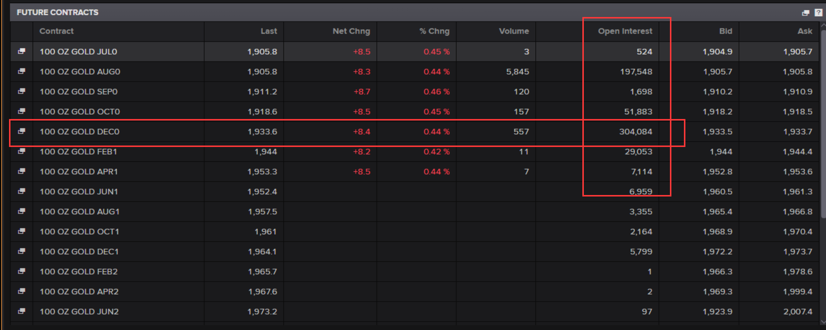The image size is (826, 330).
Task: Sort table by Net Chng header
Action: tap(351, 31)
